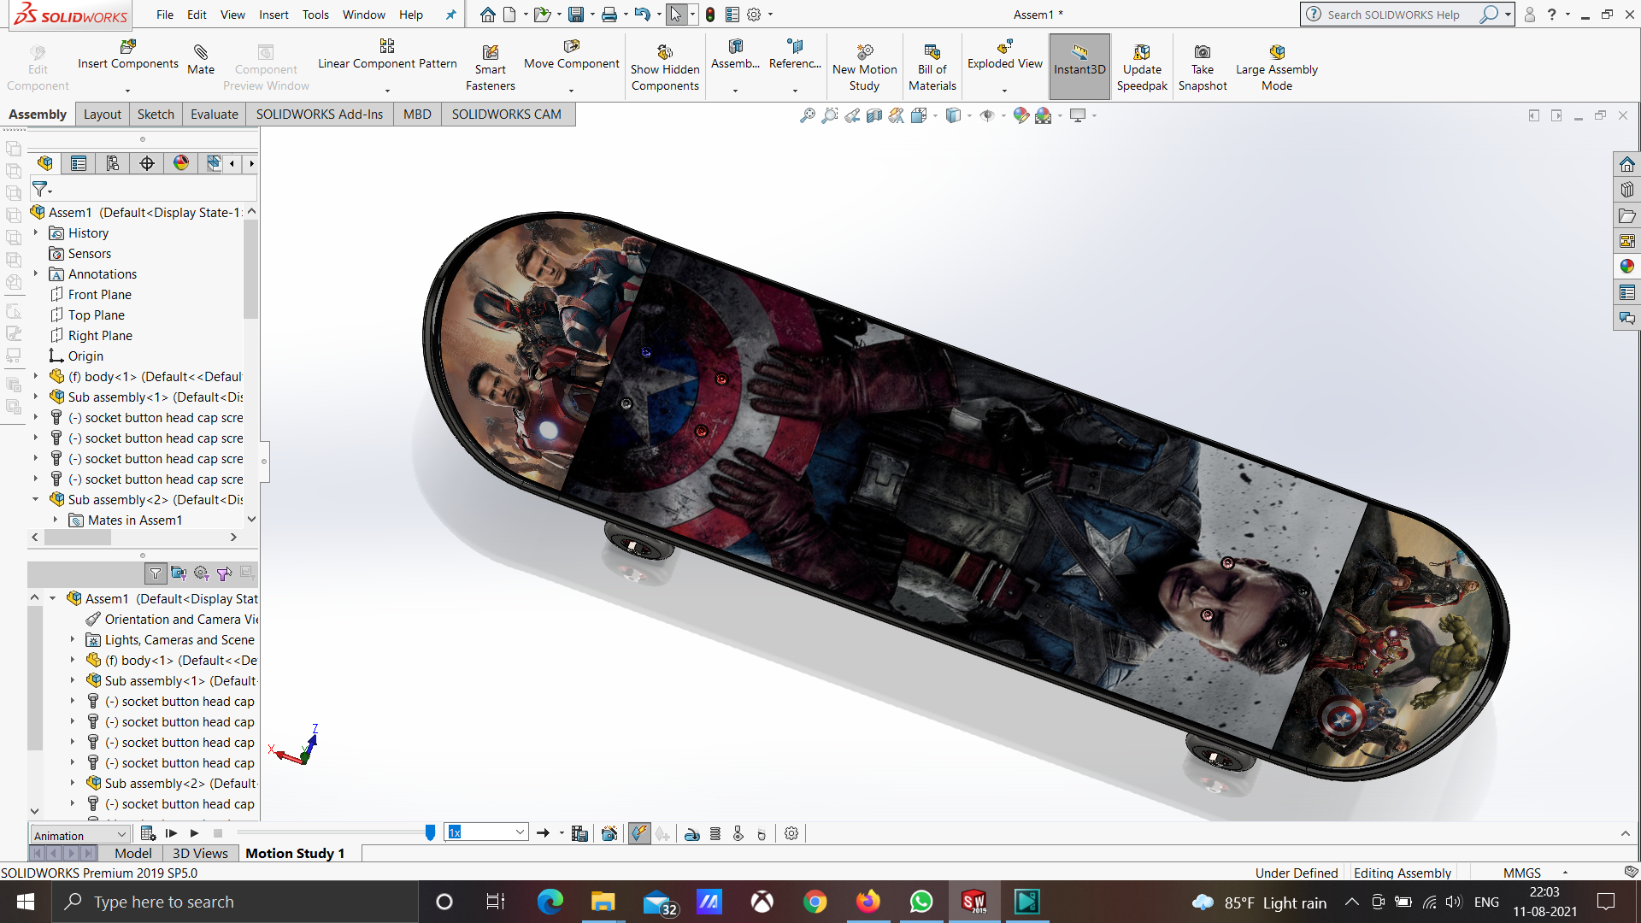
Task: Open Motion Study Properties gear
Action: (791, 833)
